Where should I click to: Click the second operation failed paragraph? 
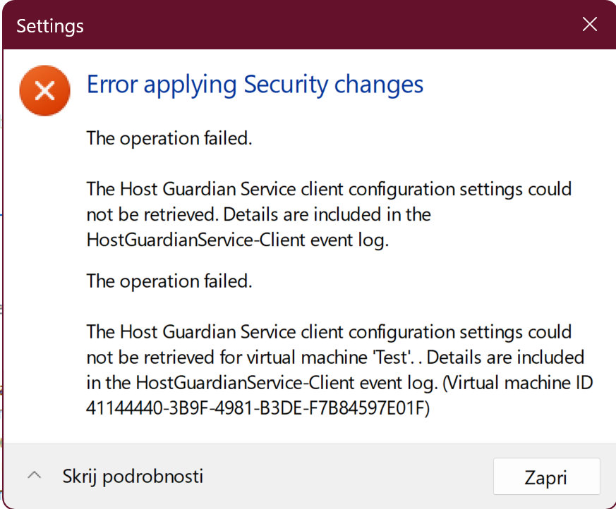(x=169, y=281)
